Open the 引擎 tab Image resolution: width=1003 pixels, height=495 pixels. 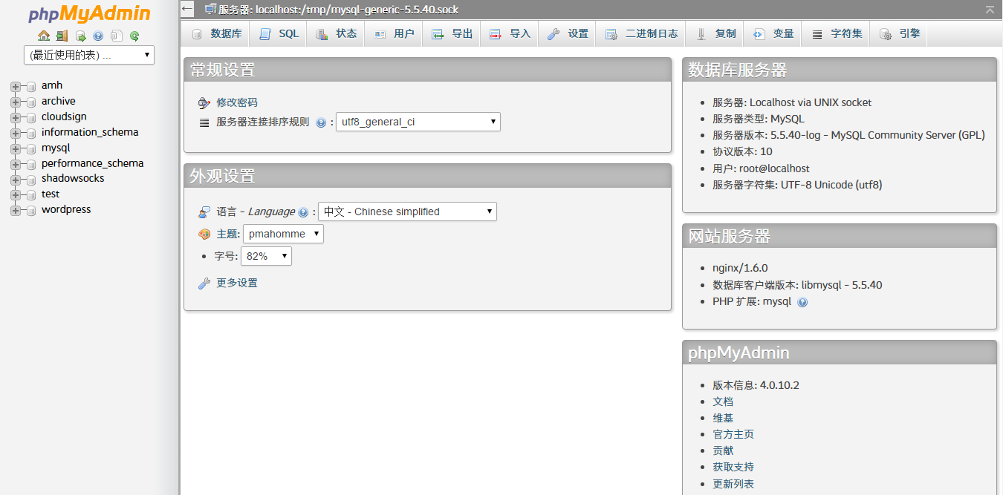(x=899, y=33)
